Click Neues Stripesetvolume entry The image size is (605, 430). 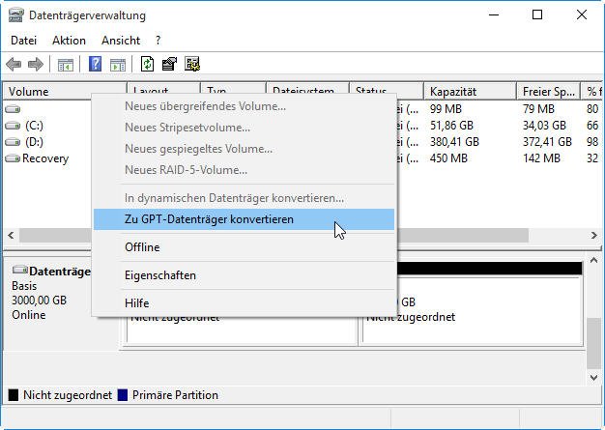(x=244, y=128)
